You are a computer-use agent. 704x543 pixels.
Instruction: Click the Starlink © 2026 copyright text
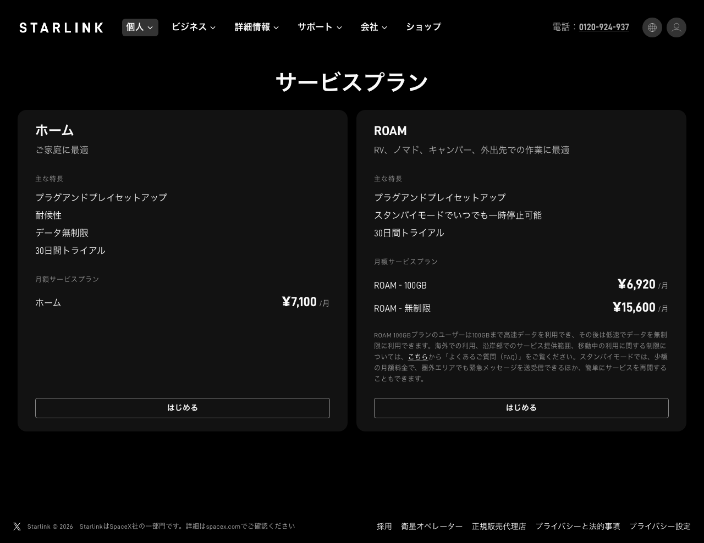pos(50,527)
